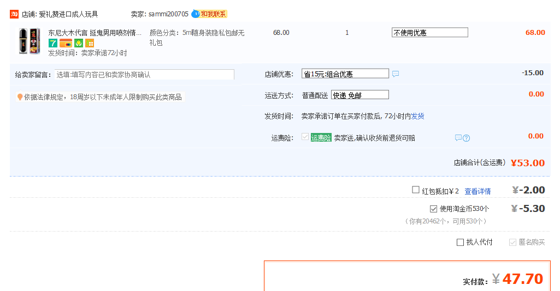Open the 查看详情 link for red envelope
Viewport: 560px width, 291px height.
pyautogui.click(x=478, y=191)
